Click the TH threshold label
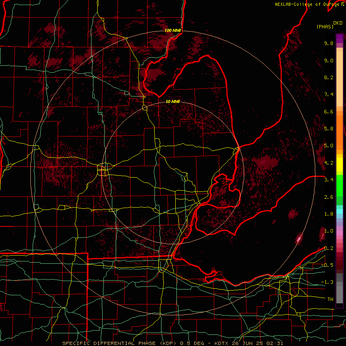 pyautogui.click(x=330, y=299)
